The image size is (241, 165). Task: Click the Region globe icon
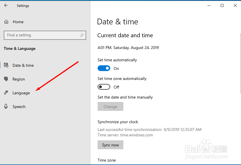[x=6, y=79]
